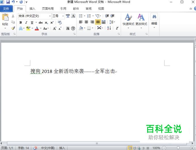Show or hide paragraph marks
Screen dimensions: 196x150
[x=117, y=28]
